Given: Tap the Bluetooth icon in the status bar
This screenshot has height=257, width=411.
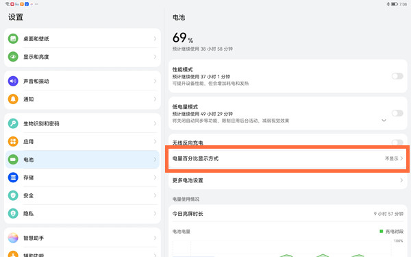Looking at the screenshot, I should (388, 4).
